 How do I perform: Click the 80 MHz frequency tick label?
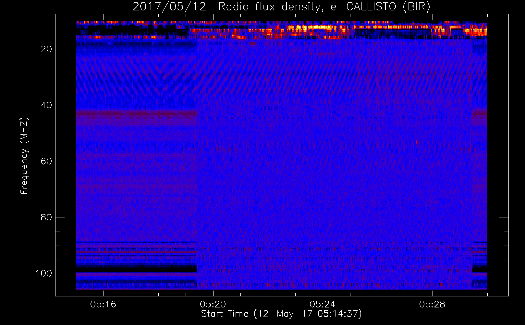pos(46,217)
